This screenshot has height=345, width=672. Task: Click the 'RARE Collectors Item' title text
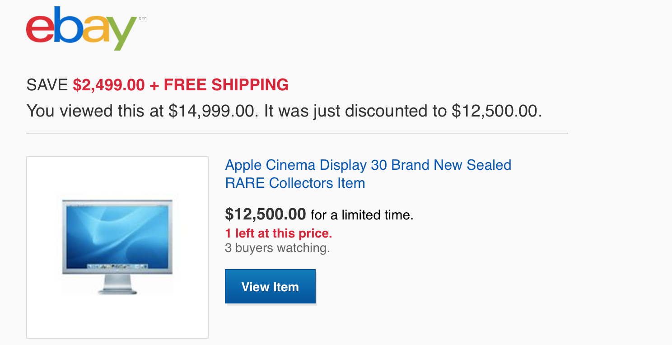click(295, 183)
